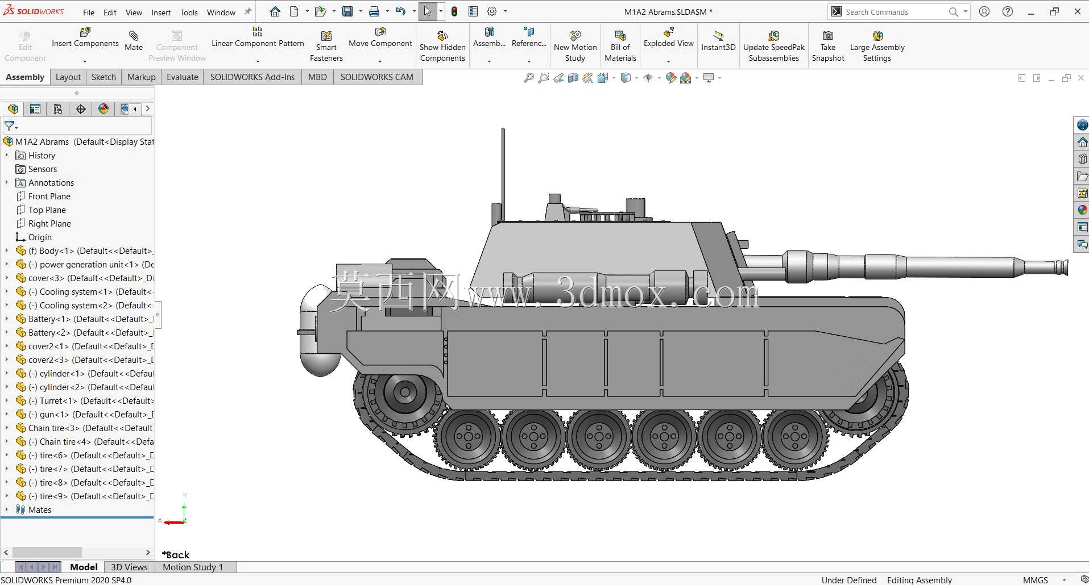1089x585 pixels.
Task: Click the MMGS units status button
Action: (x=1035, y=580)
